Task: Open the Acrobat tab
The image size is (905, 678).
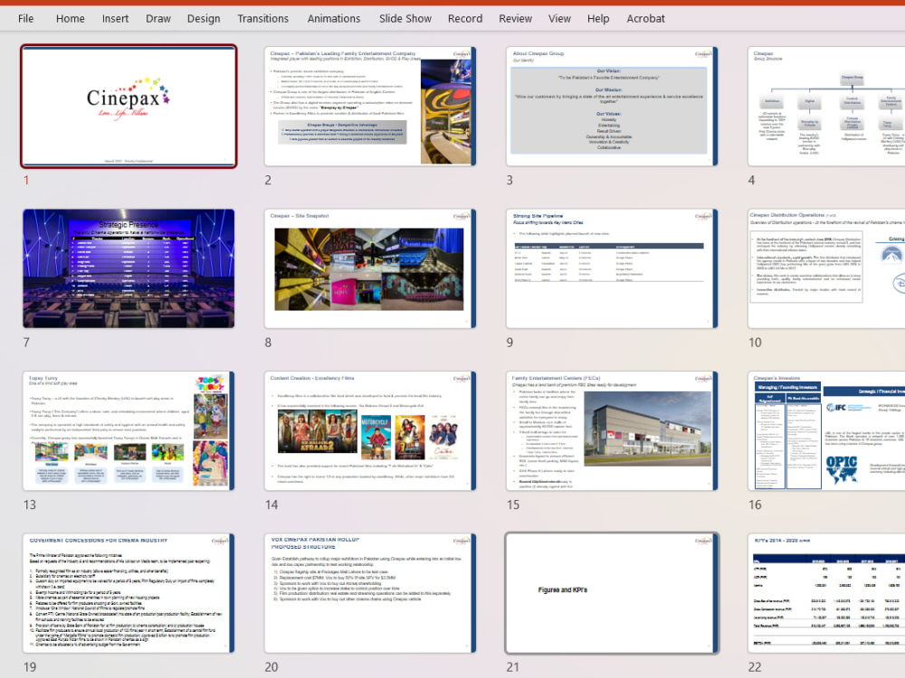Action: pos(646,18)
